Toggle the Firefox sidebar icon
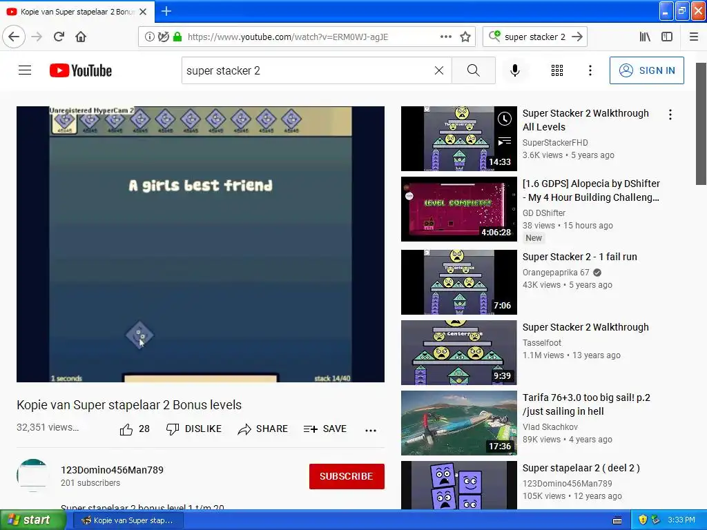The image size is (707, 530). [666, 37]
